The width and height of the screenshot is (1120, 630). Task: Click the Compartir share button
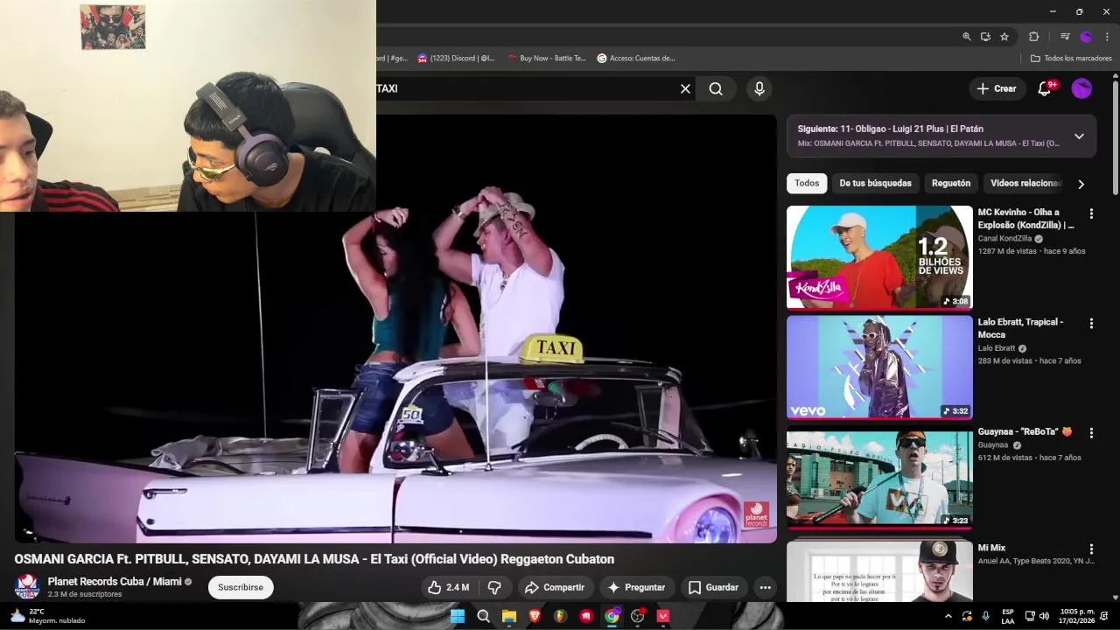point(555,588)
